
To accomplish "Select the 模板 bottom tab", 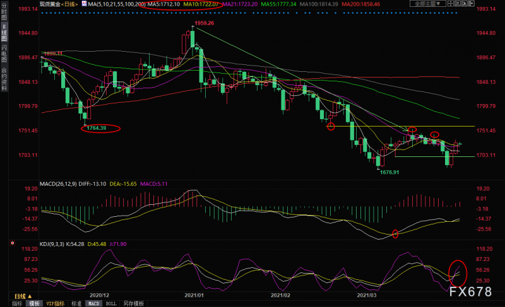I will point(35,303).
